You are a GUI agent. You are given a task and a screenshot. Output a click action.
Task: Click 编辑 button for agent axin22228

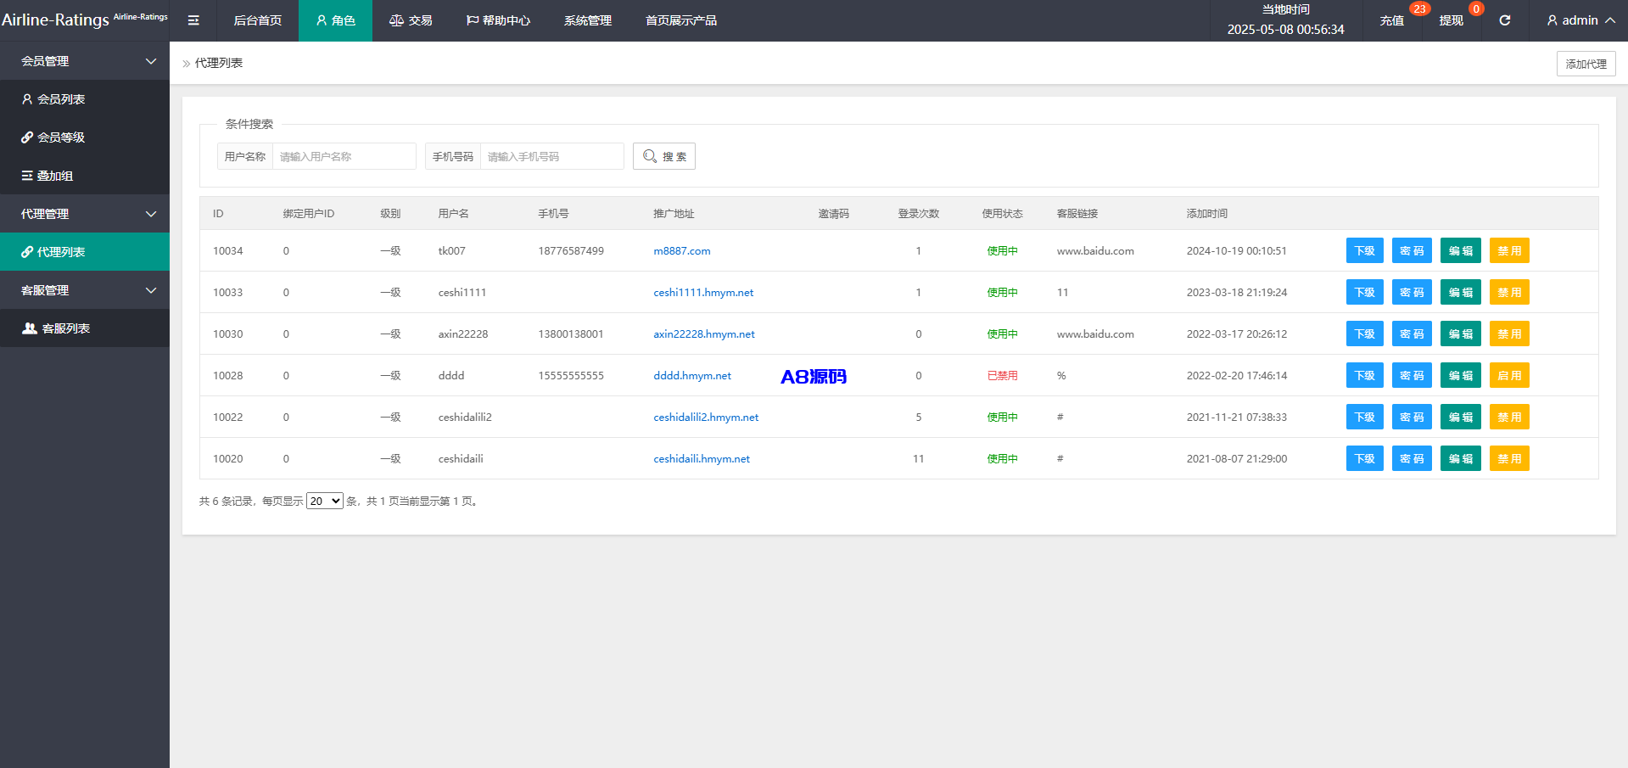click(x=1461, y=334)
